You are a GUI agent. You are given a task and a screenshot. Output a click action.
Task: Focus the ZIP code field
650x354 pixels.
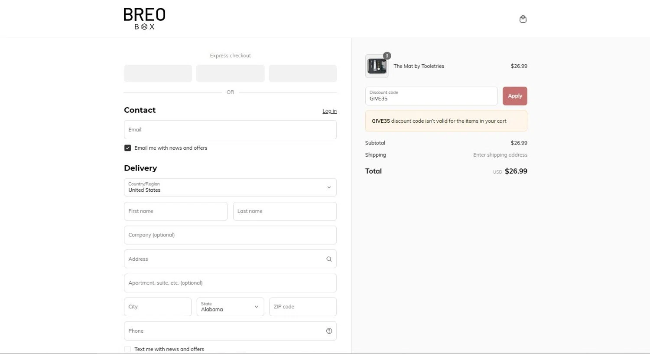(303, 307)
